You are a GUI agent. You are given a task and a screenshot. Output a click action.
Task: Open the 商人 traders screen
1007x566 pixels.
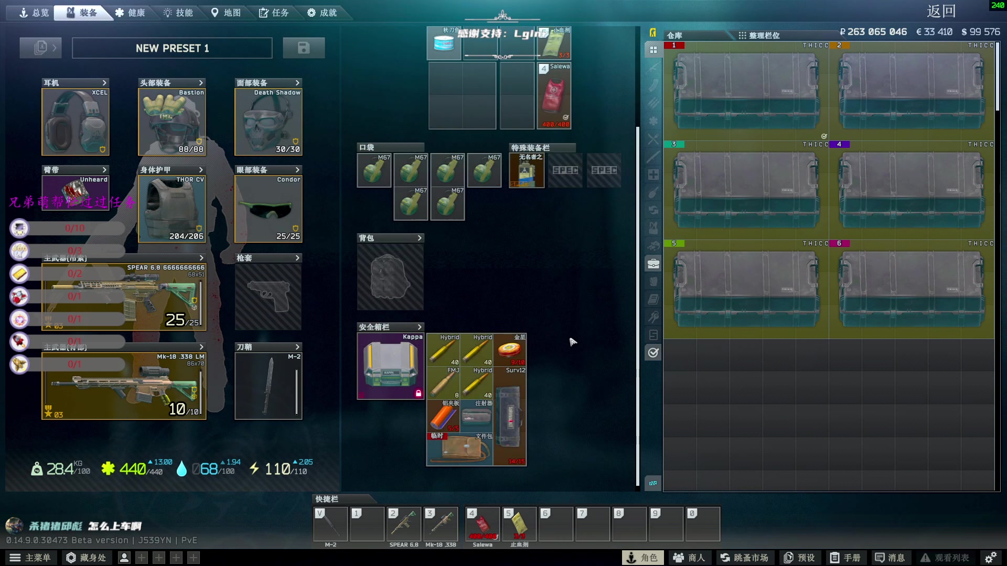pyautogui.click(x=689, y=558)
